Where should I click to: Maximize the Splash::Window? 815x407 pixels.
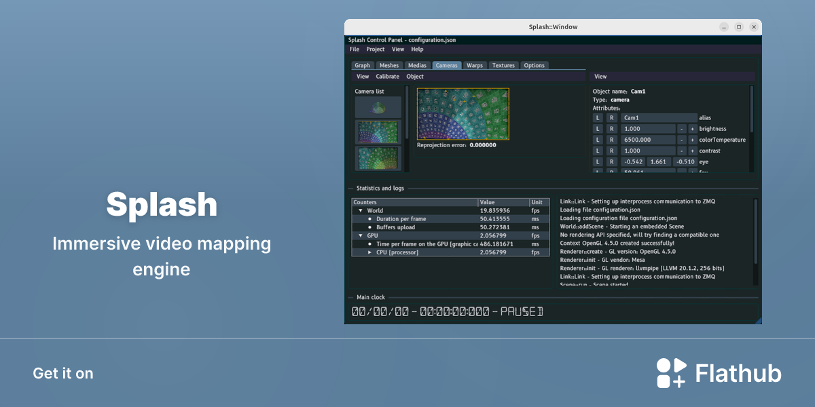(739, 27)
